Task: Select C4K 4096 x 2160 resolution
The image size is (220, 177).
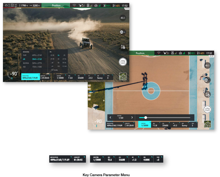Action: [32, 55]
